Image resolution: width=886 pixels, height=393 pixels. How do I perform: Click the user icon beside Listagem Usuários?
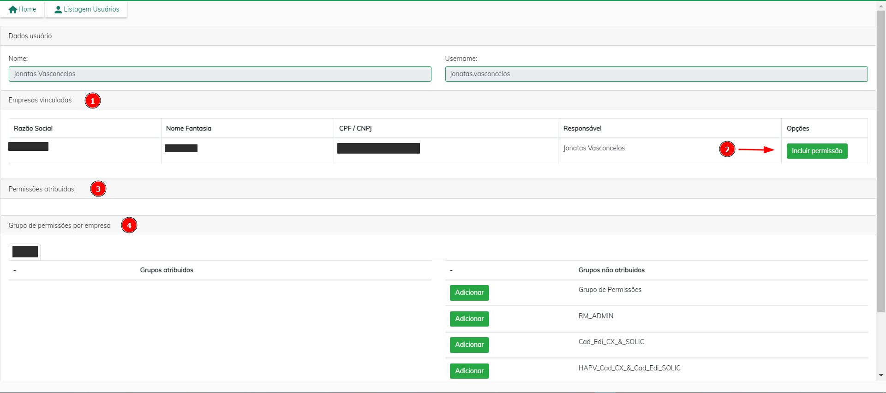tap(58, 9)
